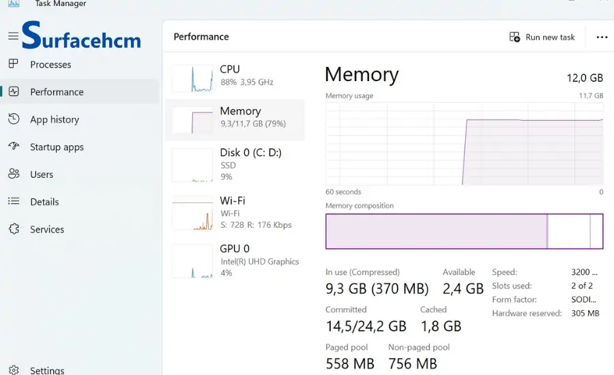Click the Performance heading above the panel
The image size is (614, 375).
[x=201, y=37]
